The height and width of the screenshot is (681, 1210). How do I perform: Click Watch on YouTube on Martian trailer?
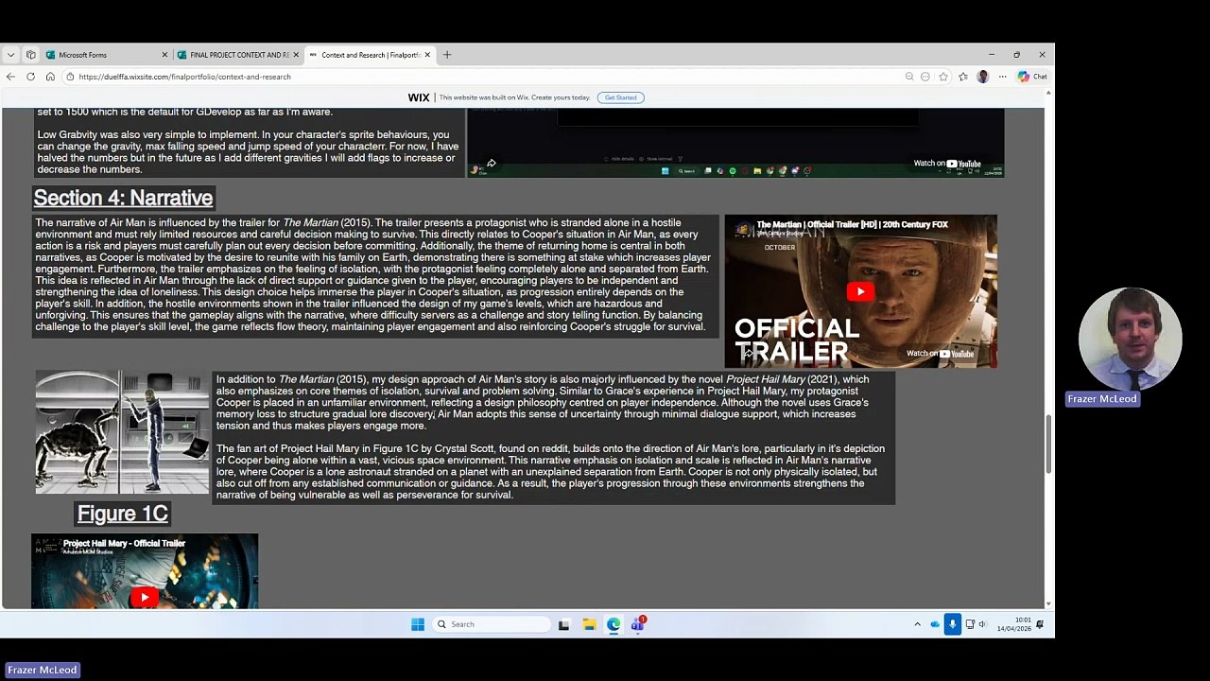click(940, 354)
